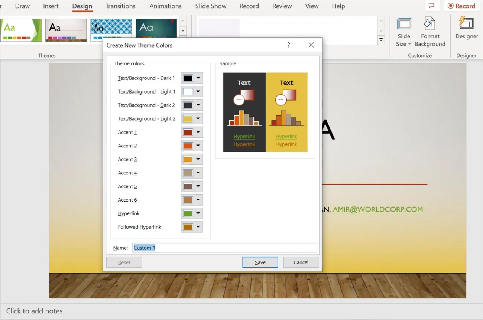The image size is (483, 320).
Task: Select the purple-accented Aa theme
Action: click(66, 30)
